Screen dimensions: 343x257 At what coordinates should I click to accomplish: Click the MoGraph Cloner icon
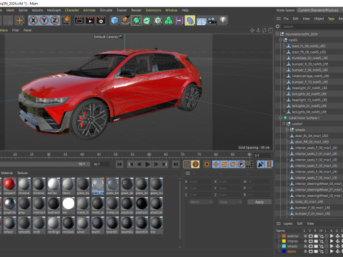point(158,21)
